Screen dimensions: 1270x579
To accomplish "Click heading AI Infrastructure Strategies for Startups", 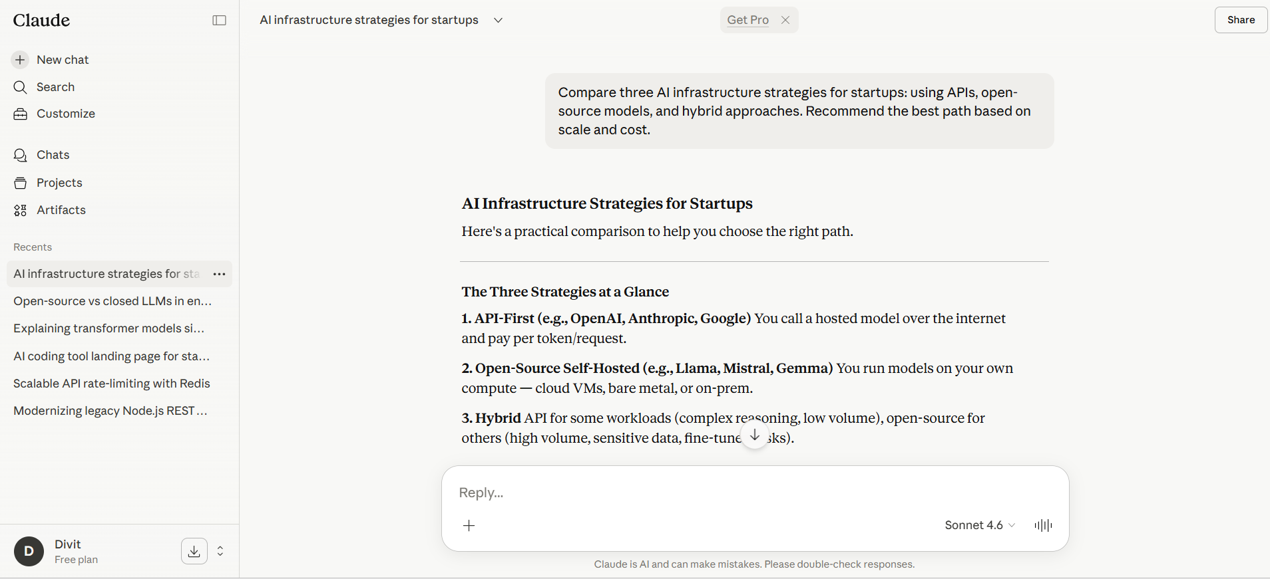I will (607, 203).
